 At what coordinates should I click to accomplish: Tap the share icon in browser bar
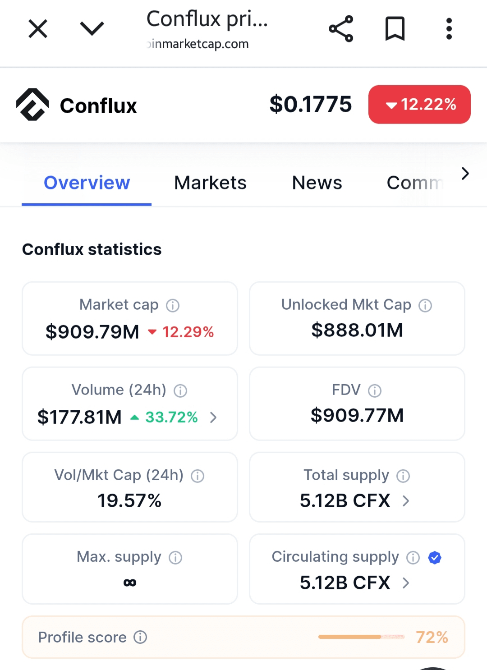(x=341, y=29)
